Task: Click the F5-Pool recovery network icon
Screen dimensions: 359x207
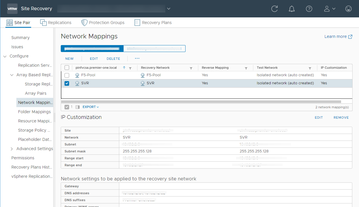Action: click(143, 75)
